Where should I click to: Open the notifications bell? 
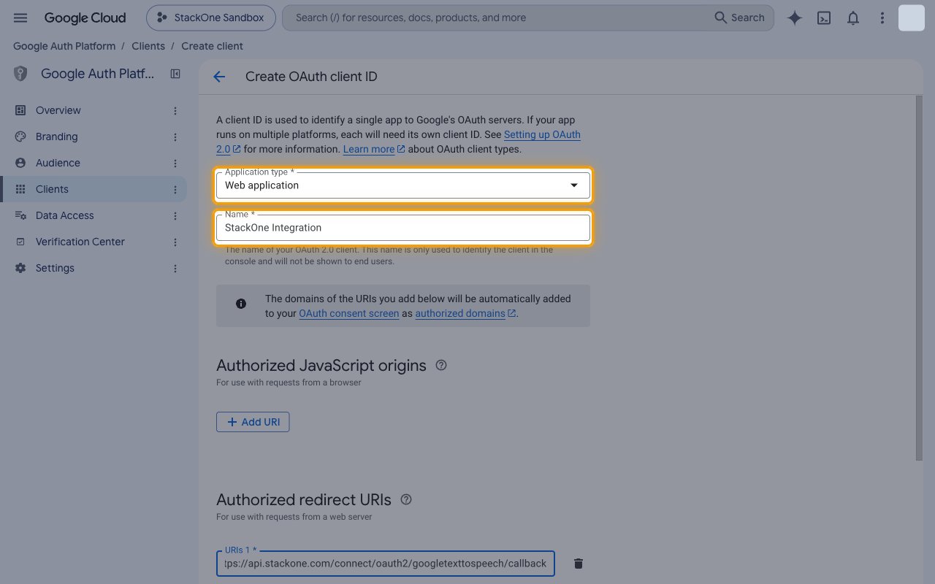click(853, 18)
